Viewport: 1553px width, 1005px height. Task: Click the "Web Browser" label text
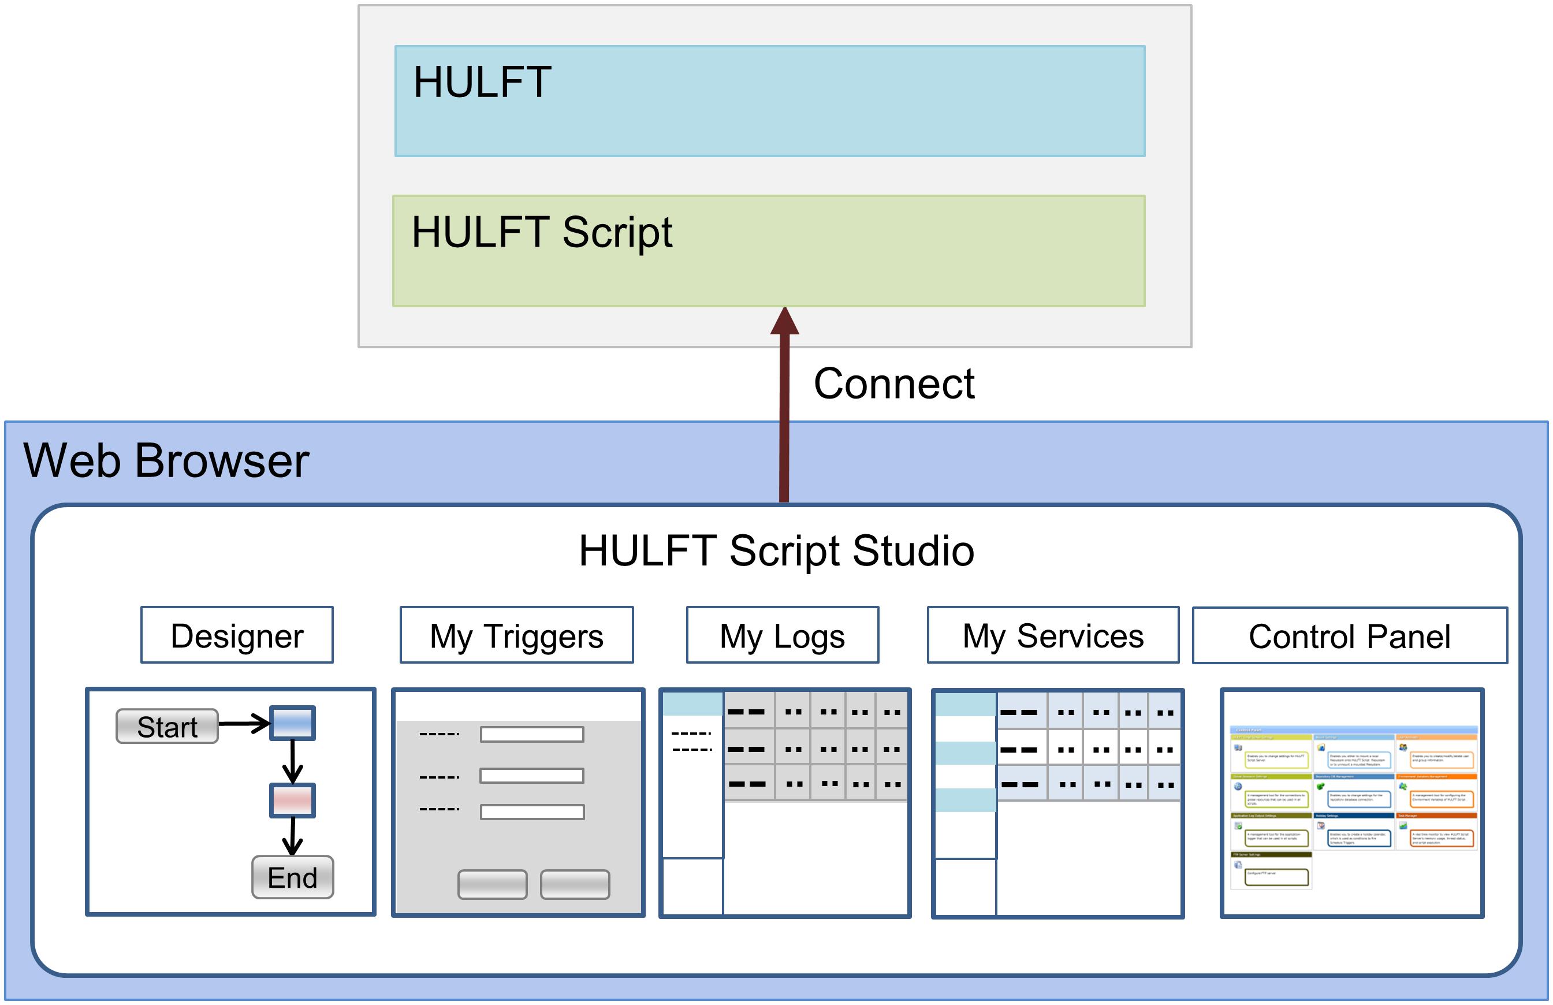[x=166, y=461]
